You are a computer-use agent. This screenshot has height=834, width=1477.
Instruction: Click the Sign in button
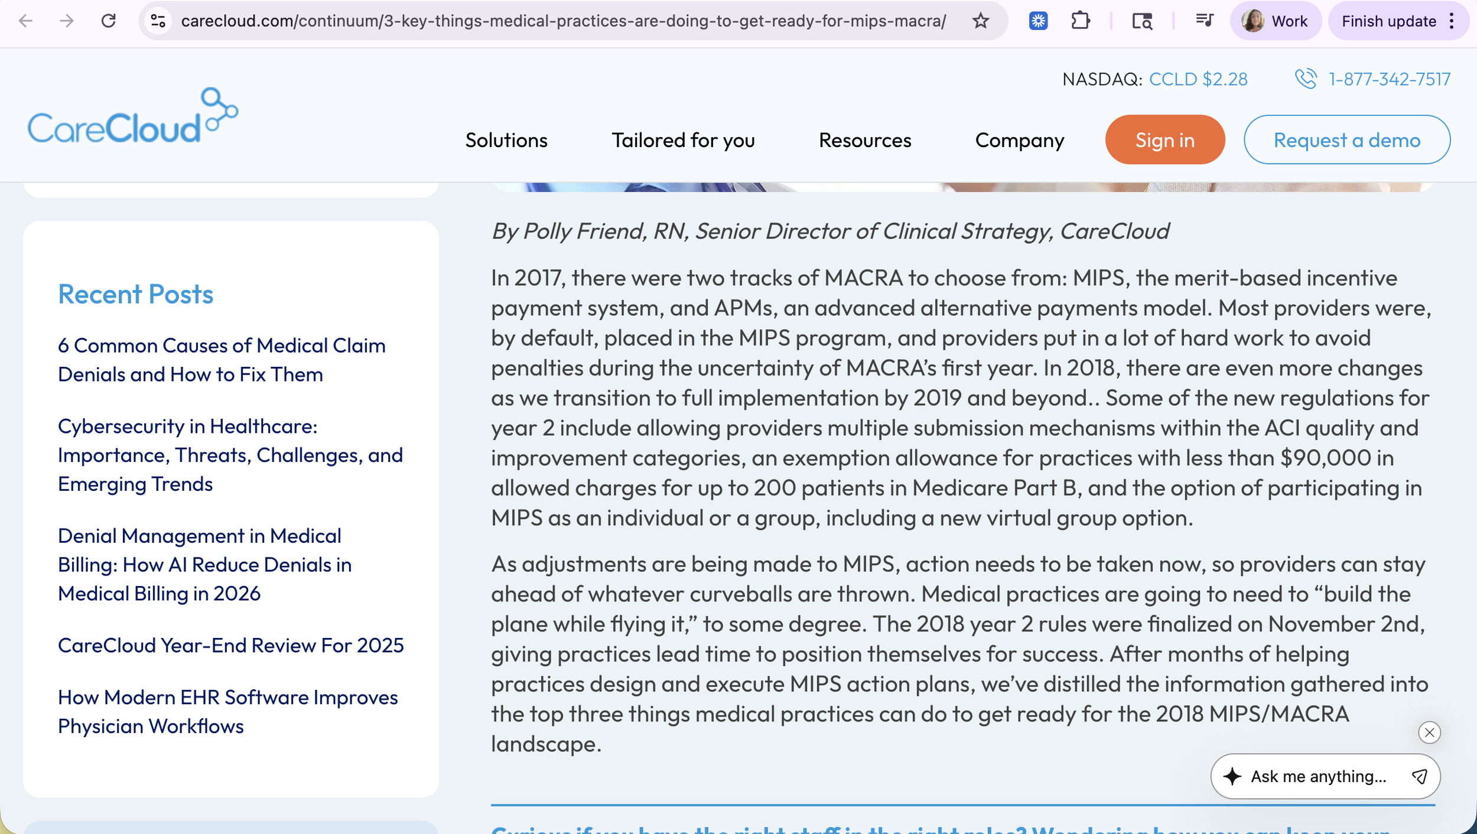point(1163,139)
